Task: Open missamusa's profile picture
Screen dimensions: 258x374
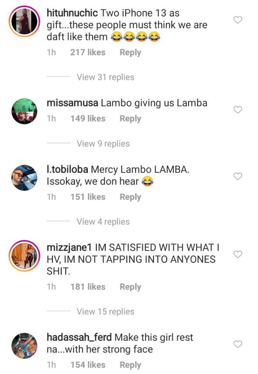Action: point(24,111)
